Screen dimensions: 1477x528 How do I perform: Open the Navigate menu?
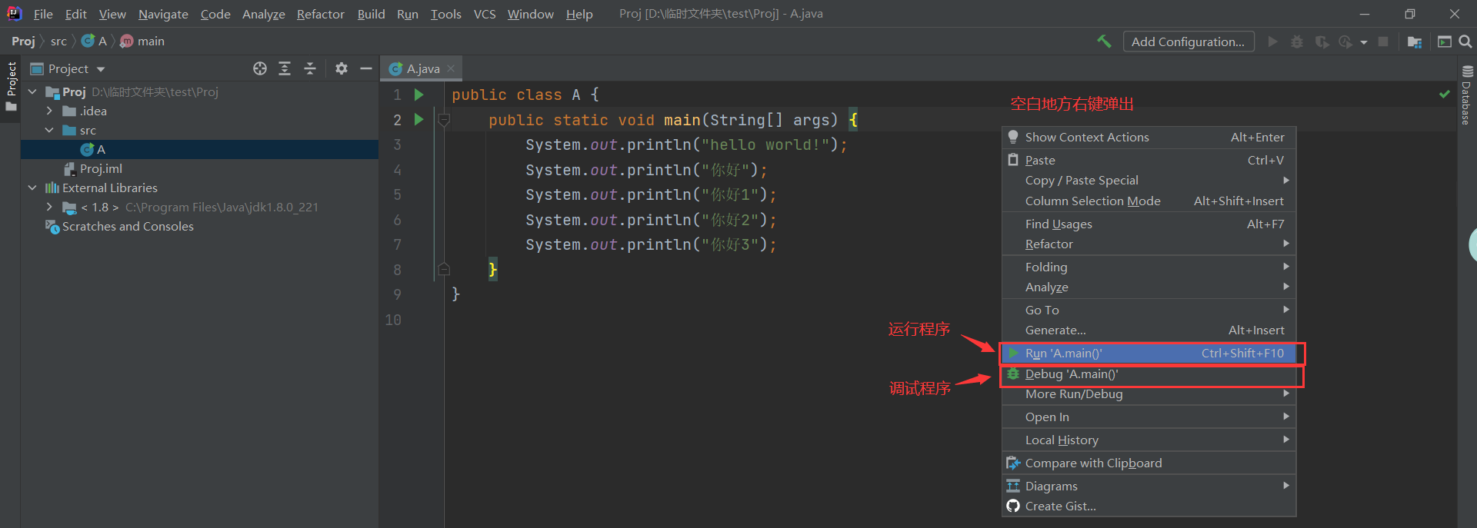163,14
